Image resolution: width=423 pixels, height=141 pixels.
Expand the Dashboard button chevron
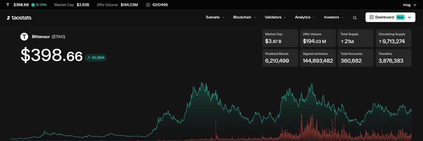point(409,17)
